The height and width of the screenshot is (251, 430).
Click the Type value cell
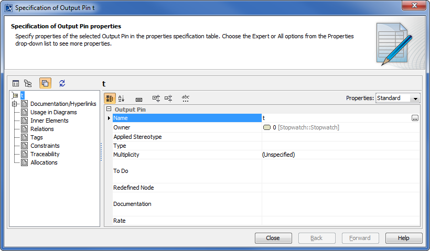tap(341, 146)
